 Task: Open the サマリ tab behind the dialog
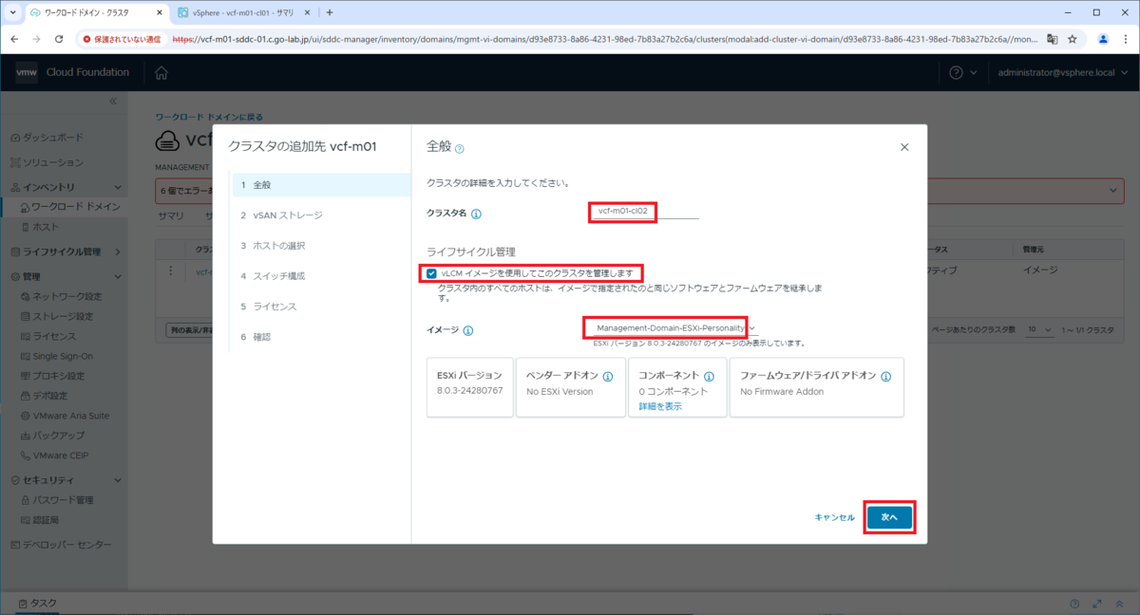(x=171, y=216)
